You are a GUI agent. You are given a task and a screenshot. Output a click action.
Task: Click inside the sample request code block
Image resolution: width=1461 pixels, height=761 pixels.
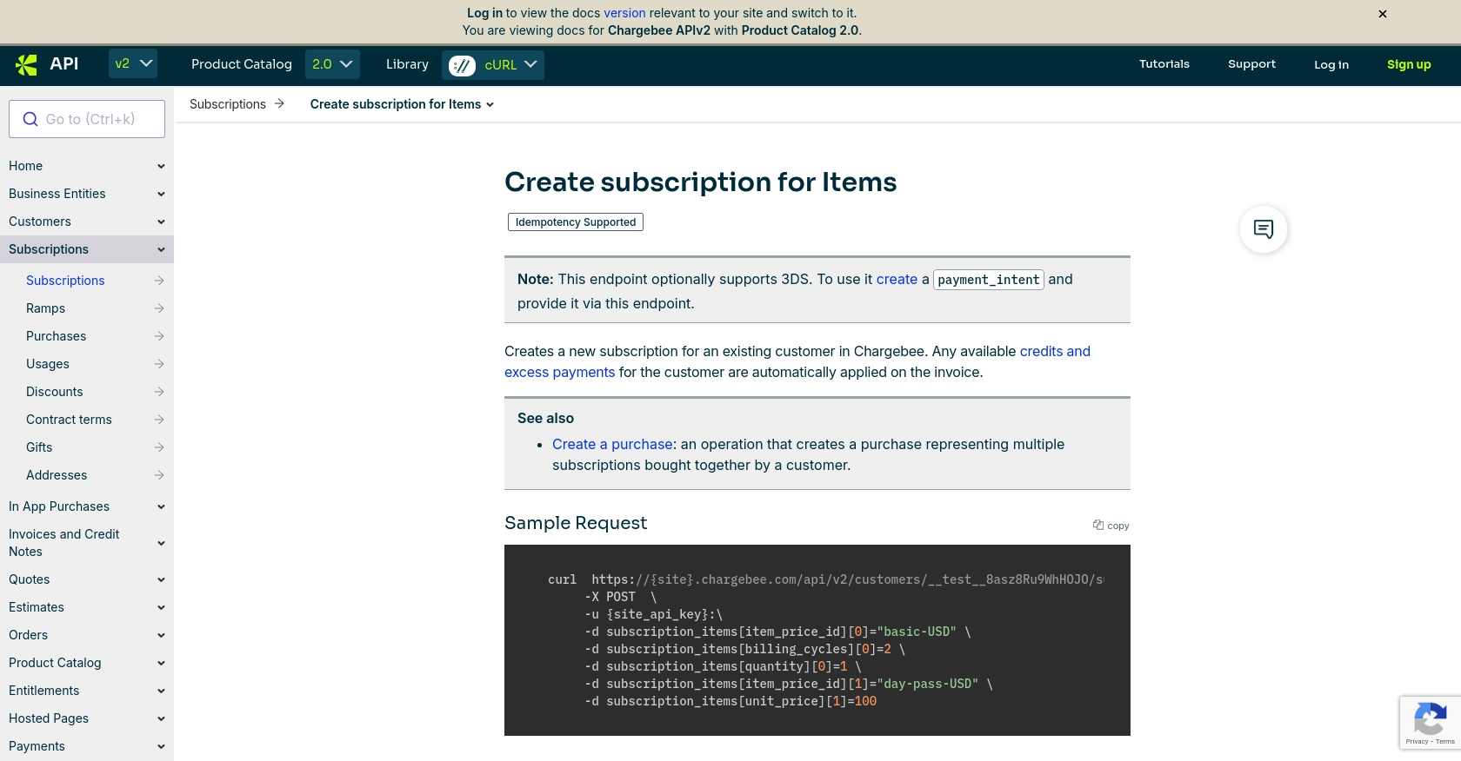point(817,640)
